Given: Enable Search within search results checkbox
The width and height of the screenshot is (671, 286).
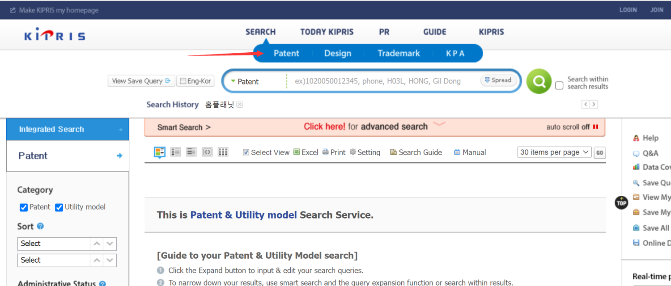Looking at the screenshot, I should pos(559,85).
